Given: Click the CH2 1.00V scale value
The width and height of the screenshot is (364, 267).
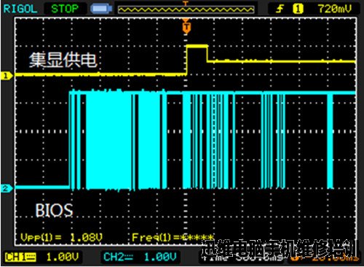Looking at the screenshot, I should tap(160, 257).
